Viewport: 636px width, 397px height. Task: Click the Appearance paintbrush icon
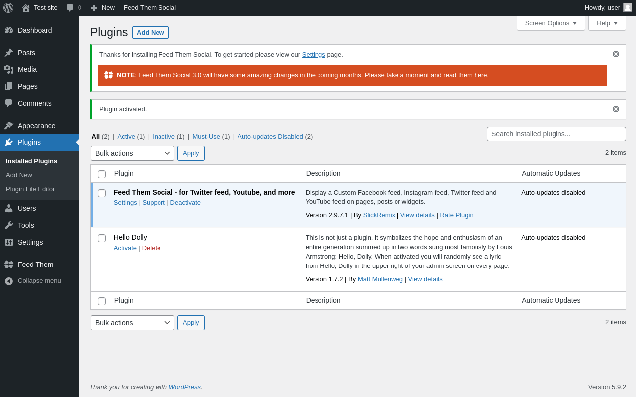[9, 126]
